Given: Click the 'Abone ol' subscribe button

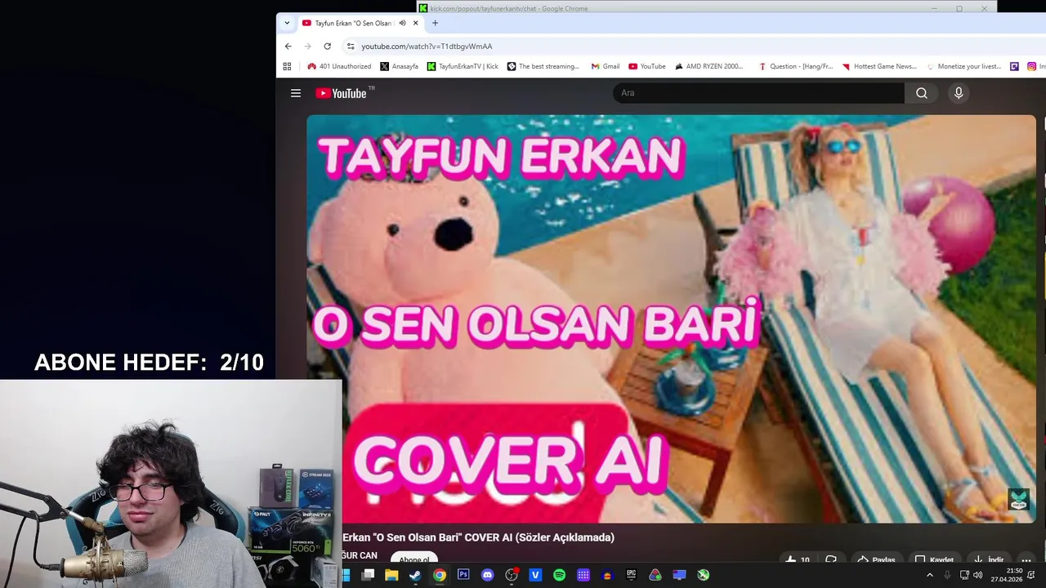Looking at the screenshot, I should (x=414, y=559).
